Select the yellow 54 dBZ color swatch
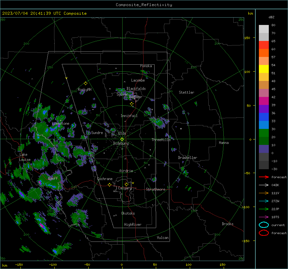Viewport: 288px width, 269px height. pos(264,69)
